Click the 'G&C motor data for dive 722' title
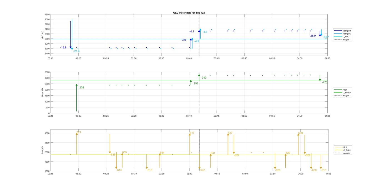 click(x=189, y=13)
